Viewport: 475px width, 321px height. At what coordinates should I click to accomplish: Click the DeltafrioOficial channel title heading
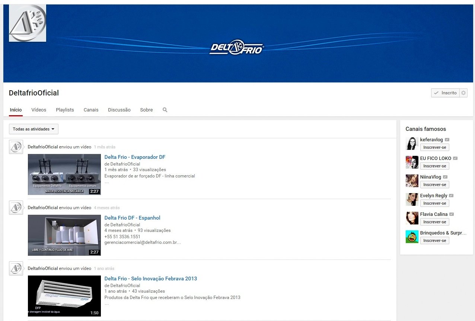[x=34, y=93]
